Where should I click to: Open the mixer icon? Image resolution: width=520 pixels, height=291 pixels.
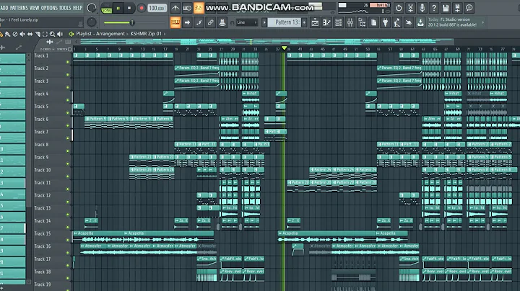[x=350, y=22]
